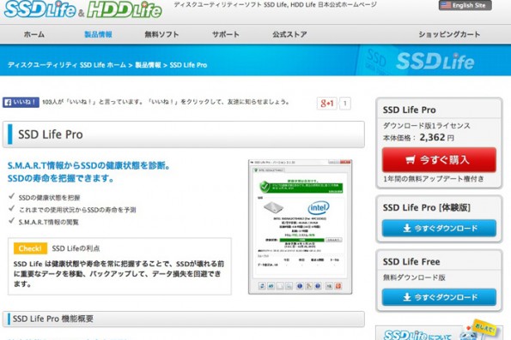The image size is (511, 340).
Task: Open the SSD Life Pro screenshot thumbnail
Action: (x=300, y=227)
